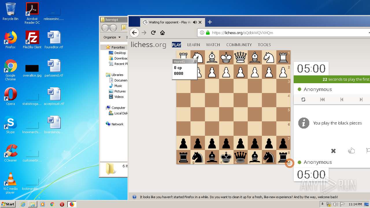Close the Waiting for opponent tab
370x208 pixels.
pos(200,22)
